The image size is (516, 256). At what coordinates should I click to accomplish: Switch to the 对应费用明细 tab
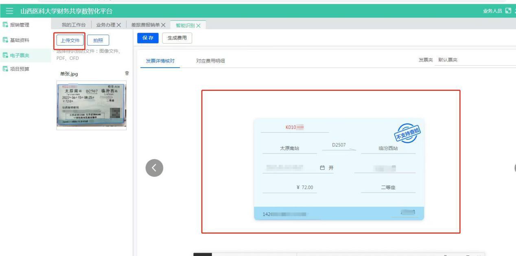click(210, 61)
